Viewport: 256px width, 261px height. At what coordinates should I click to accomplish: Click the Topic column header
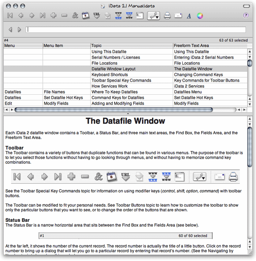(x=132, y=46)
